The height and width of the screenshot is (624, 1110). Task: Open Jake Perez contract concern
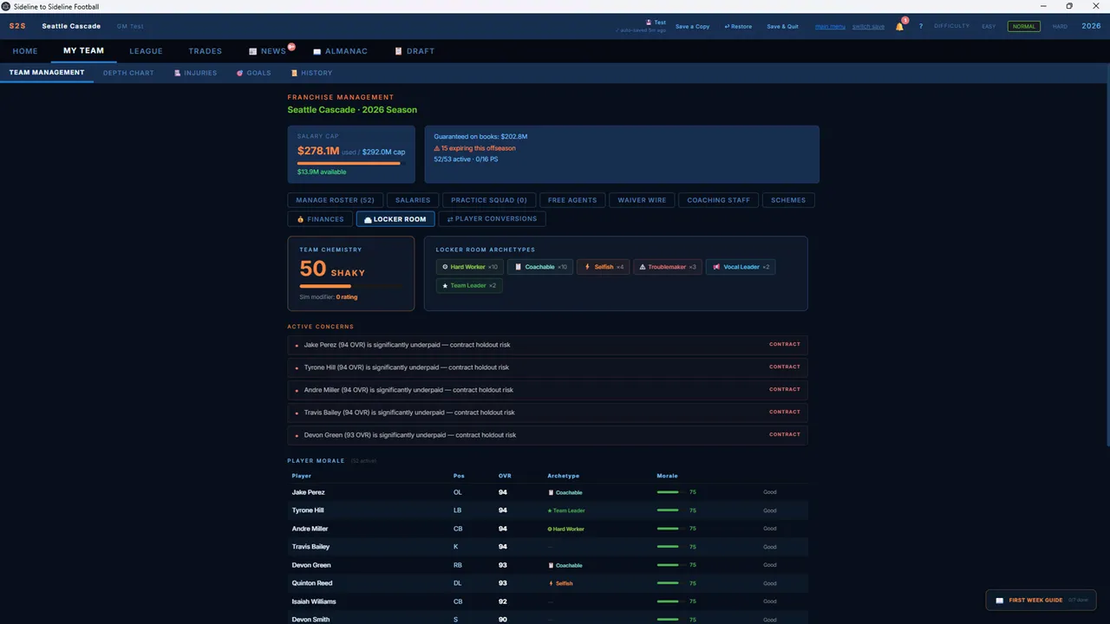pyautogui.click(x=547, y=345)
